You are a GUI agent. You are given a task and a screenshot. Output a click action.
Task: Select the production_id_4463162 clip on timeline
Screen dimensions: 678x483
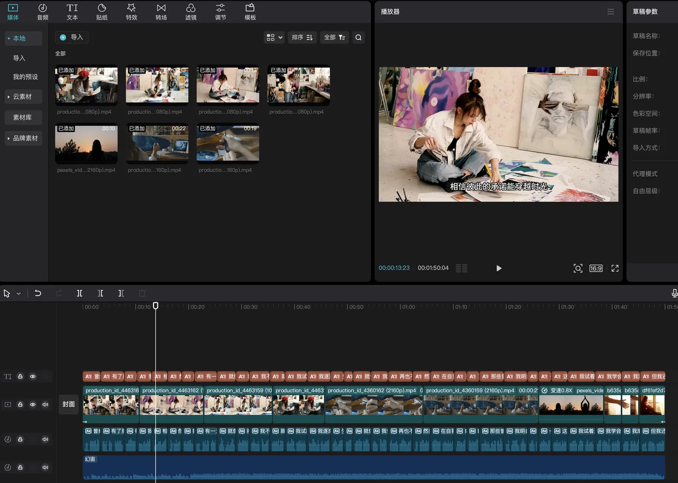171,404
